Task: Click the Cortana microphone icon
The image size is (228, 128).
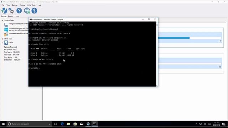Action: pyautogui.click(x=50, y=124)
